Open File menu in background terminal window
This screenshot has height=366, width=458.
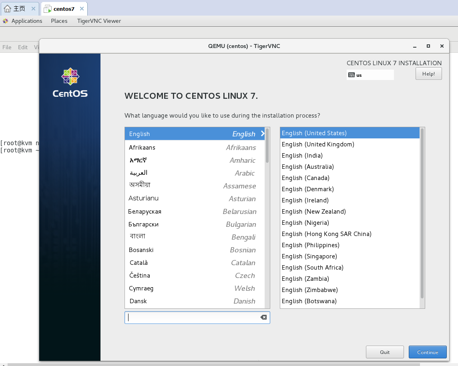[7, 47]
